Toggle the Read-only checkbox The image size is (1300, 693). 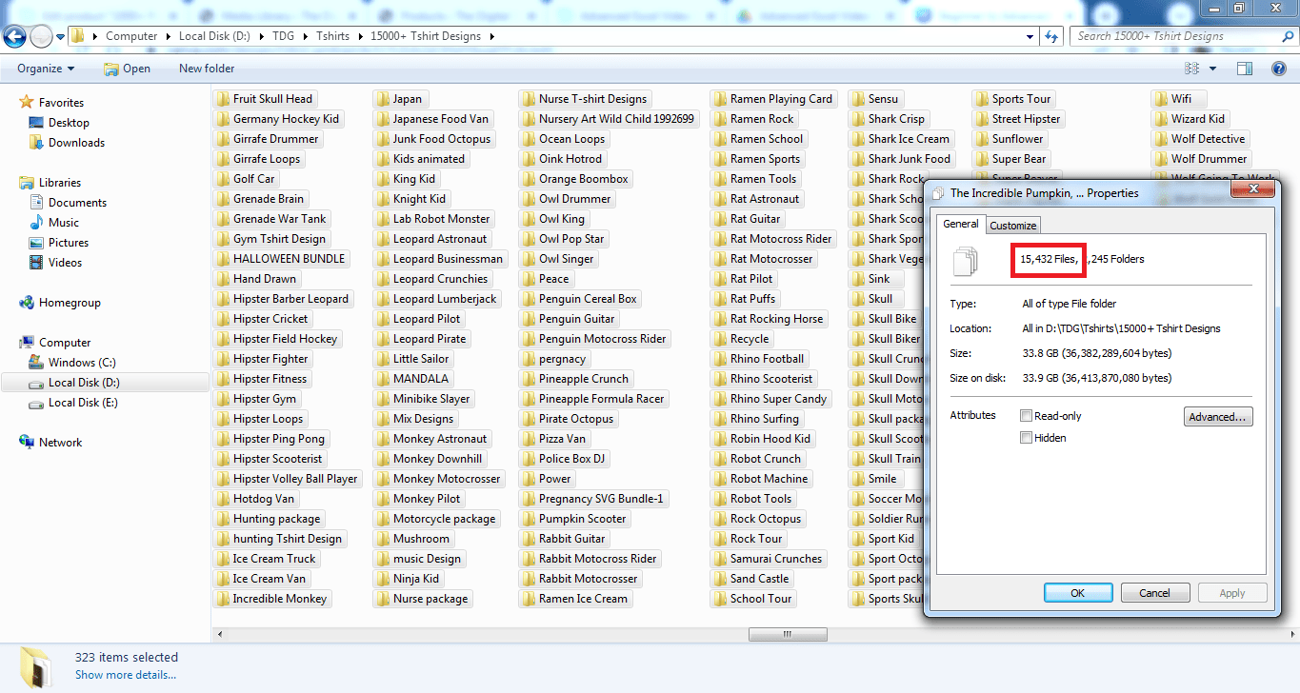pyautogui.click(x=1026, y=416)
